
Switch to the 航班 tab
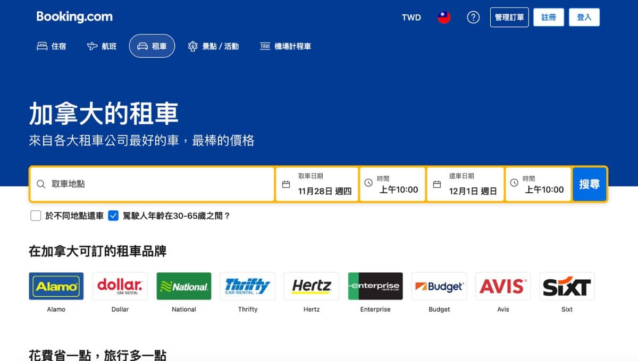[102, 46]
